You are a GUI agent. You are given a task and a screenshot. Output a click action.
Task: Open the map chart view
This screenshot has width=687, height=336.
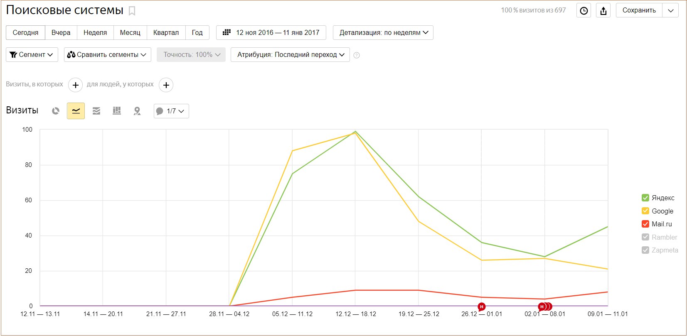click(137, 111)
